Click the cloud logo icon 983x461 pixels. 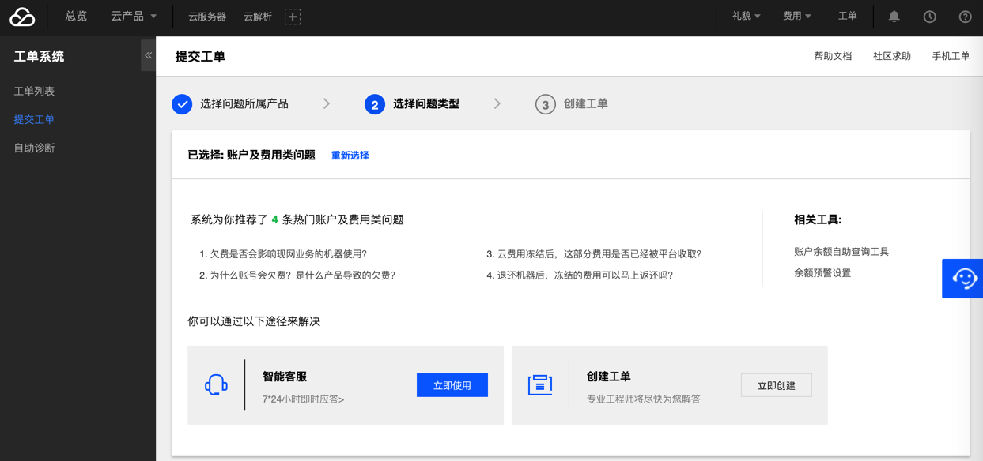click(x=22, y=17)
